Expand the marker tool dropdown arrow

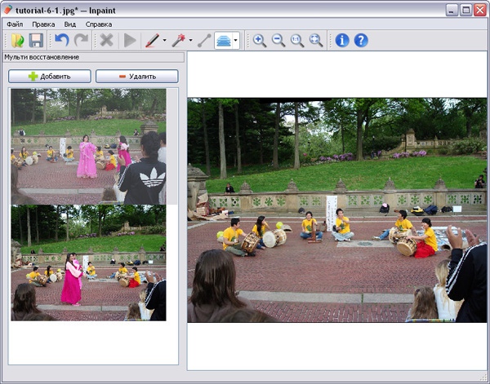click(x=164, y=40)
